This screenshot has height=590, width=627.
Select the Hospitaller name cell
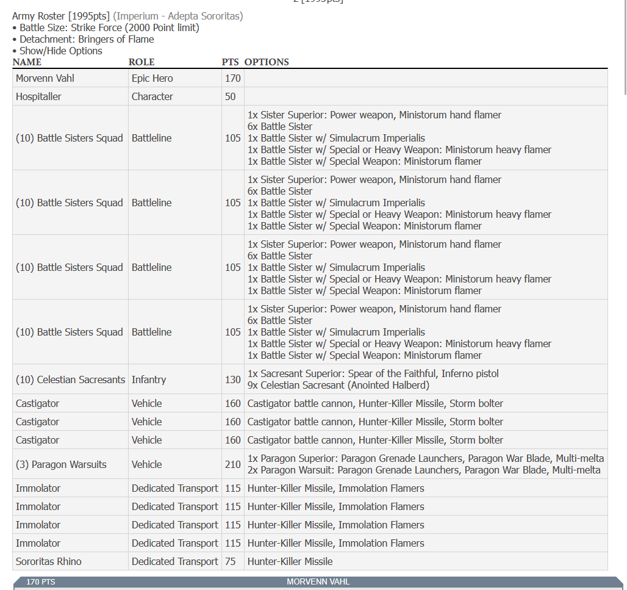(70, 97)
